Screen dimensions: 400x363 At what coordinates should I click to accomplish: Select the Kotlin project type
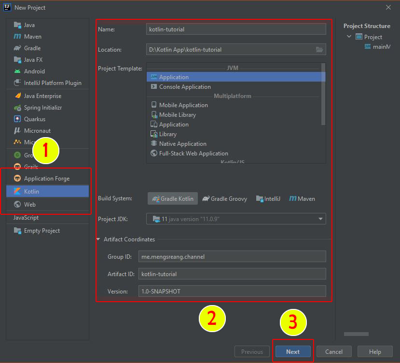point(47,191)
